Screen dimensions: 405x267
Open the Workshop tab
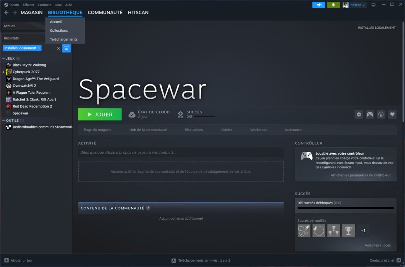pos(258,130)
